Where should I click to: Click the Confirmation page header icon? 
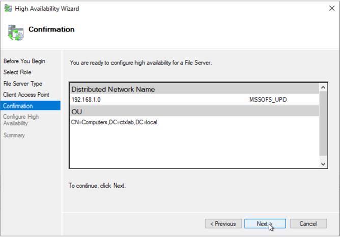(15, 31)
